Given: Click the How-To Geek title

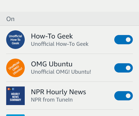Looking at the screenshot, I should (52, 36).
